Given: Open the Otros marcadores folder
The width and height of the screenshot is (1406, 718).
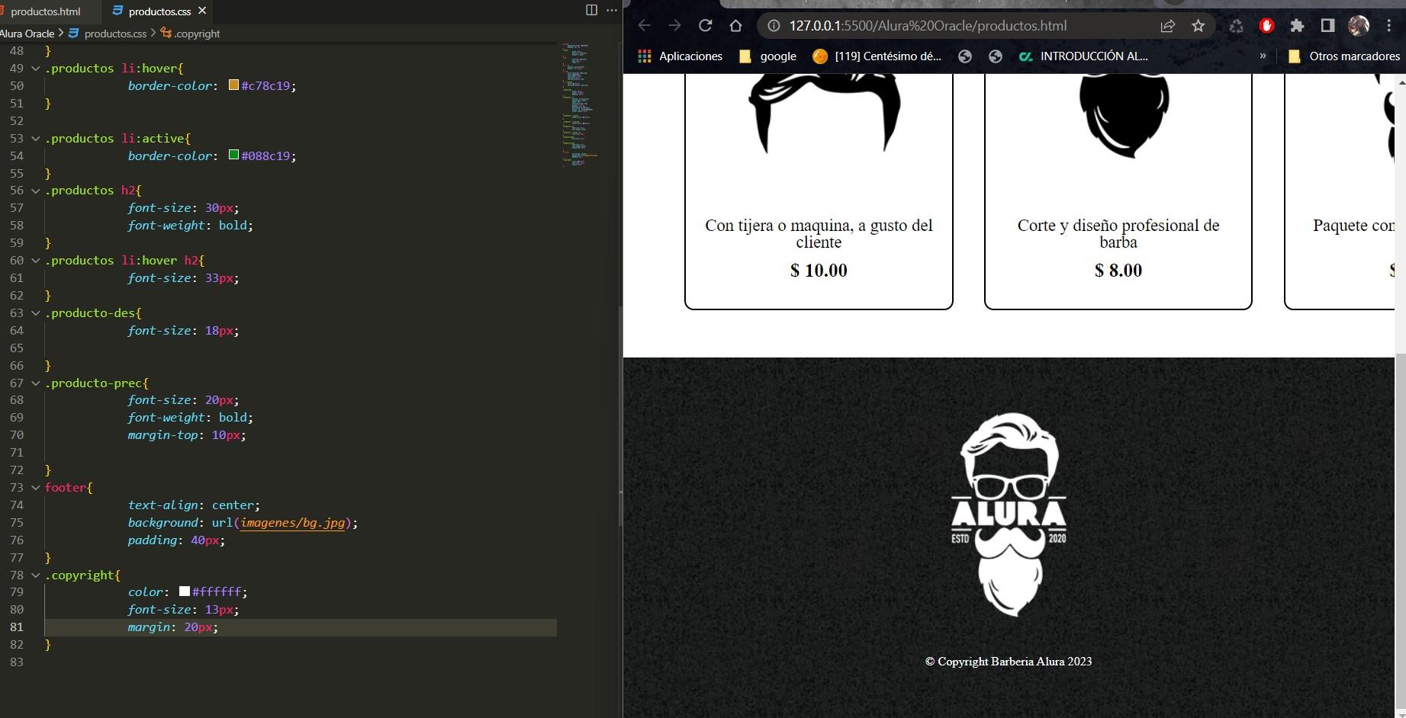Looking at the screenshot, I should point(1344,56).
